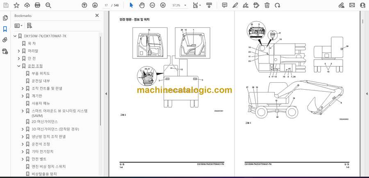Click the bookmarks panel vertical scrollbar

(x=100, y=82)
